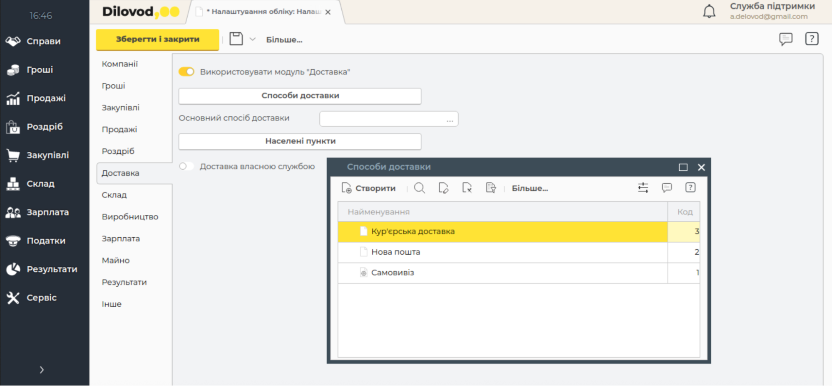
Task: Disable the "Доставка" module toggle
Action: tap(186, 72)
